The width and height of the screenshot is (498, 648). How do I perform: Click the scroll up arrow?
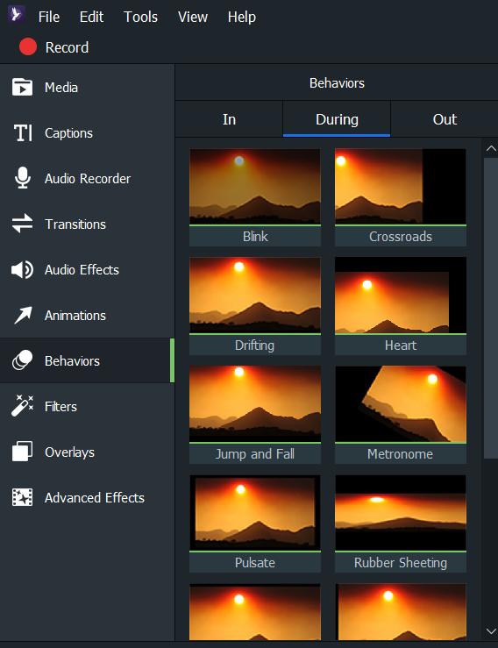(x=491, y=148)
